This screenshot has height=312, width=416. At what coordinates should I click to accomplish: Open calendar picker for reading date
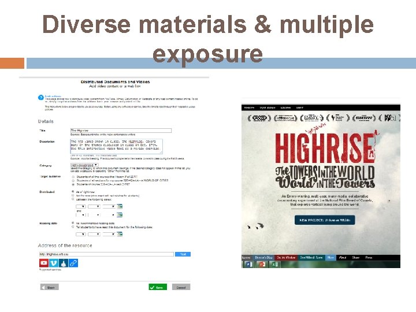120,234
